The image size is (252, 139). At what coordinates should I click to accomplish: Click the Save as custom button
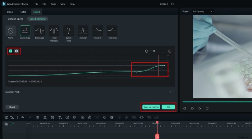pos(151,107)
